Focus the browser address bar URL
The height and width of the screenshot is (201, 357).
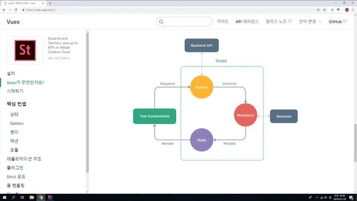[41, 10]
